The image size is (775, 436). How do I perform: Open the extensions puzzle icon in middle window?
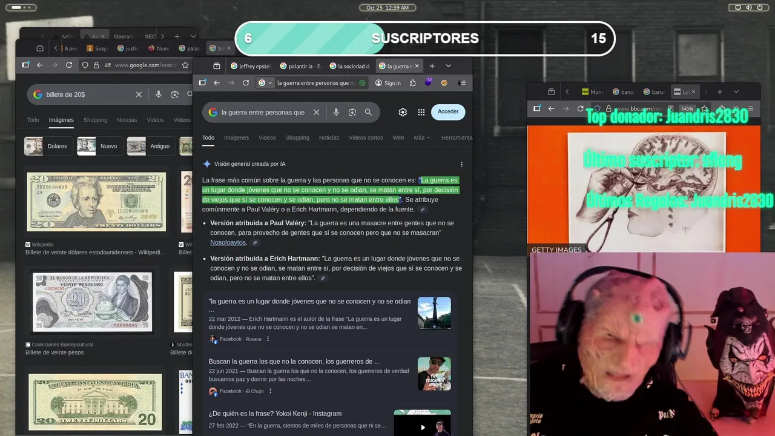[413, 83]
